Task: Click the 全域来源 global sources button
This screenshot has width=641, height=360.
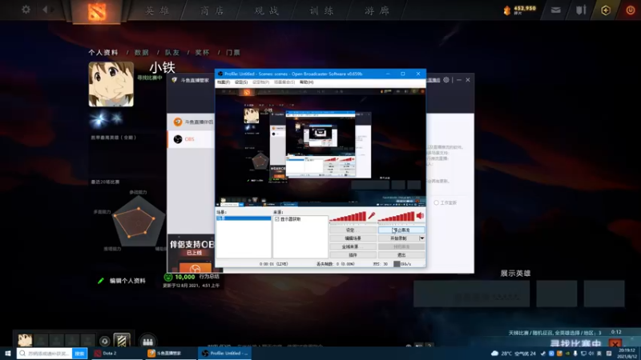Action: (353, 246)
